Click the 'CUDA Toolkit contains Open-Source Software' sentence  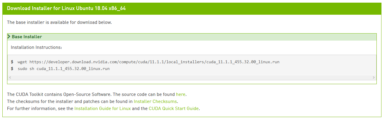pyautogui.click(x=97, y=94)
